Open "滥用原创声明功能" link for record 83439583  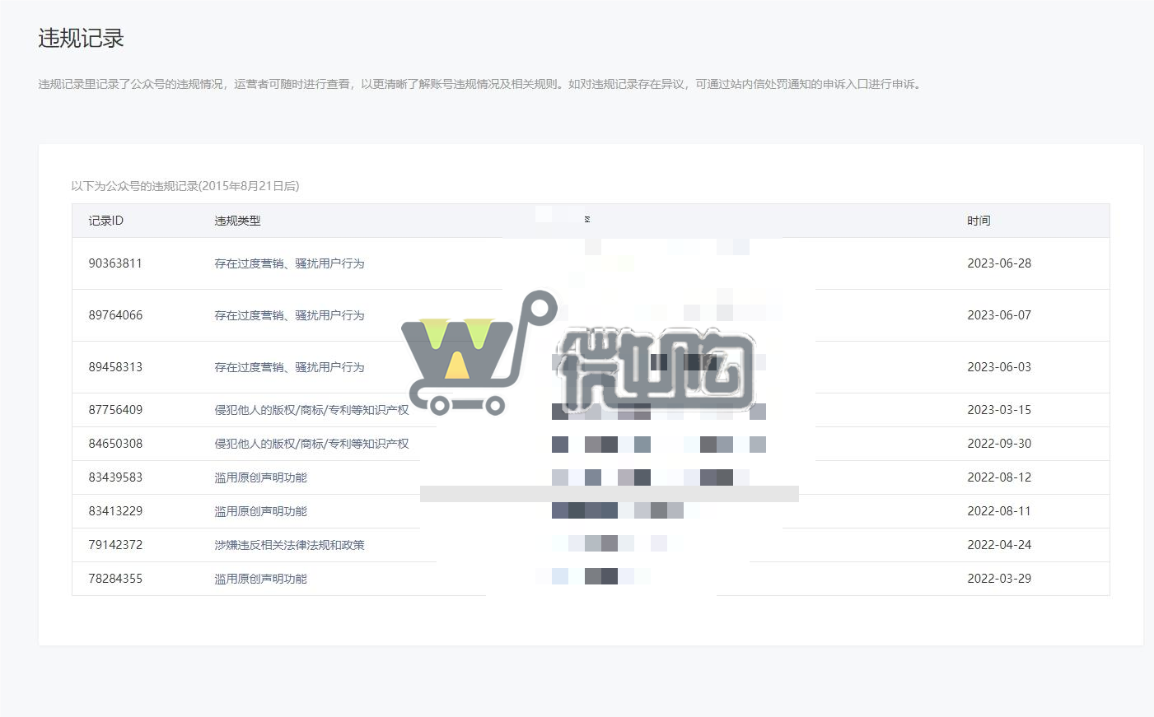pos(260,477)
